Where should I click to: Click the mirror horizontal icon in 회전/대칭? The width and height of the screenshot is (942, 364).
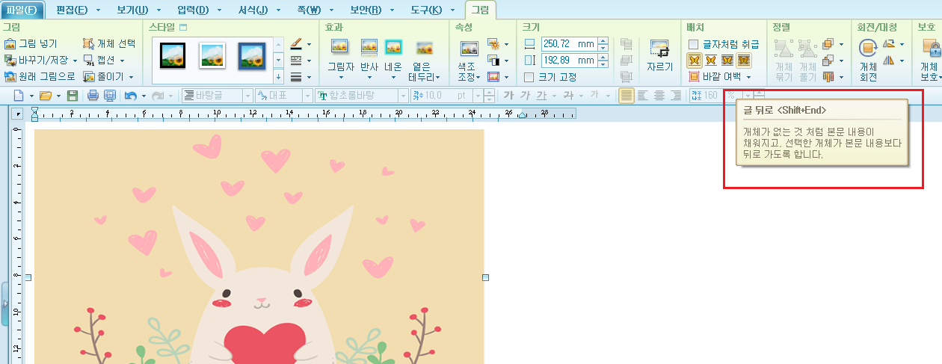889,60
